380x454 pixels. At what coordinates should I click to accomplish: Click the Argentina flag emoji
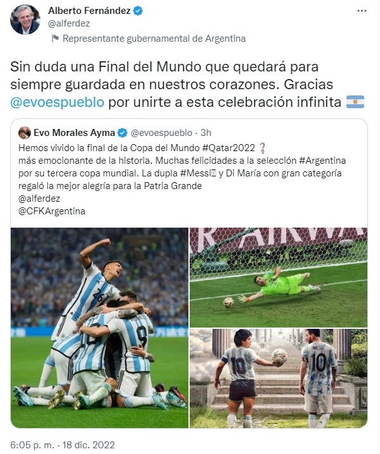click(355, 102)
